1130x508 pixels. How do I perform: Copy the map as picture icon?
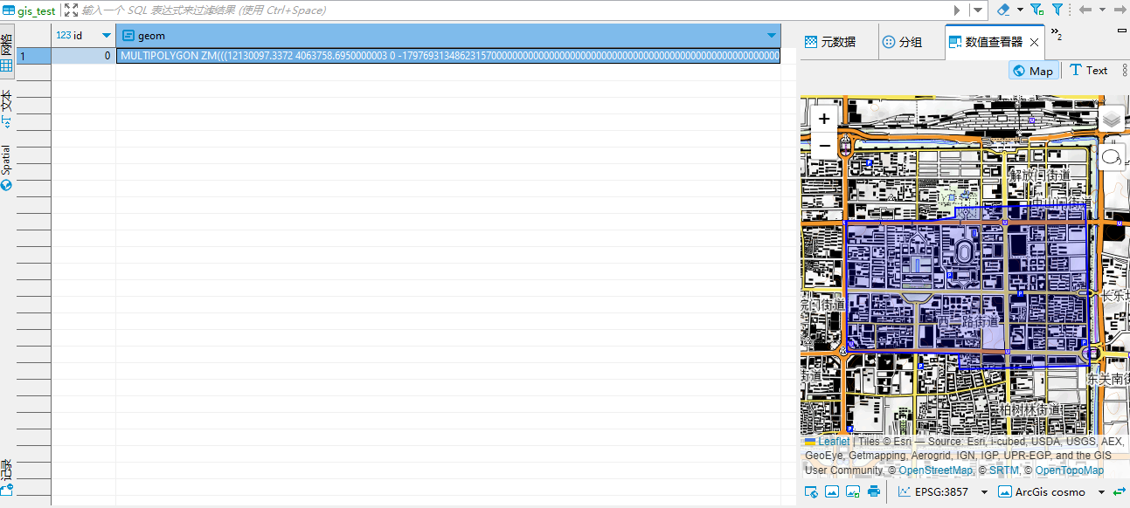[831, 492]
